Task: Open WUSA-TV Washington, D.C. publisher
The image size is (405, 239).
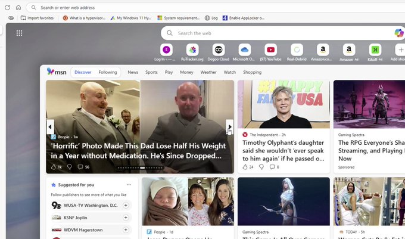Action: [91, 205]
